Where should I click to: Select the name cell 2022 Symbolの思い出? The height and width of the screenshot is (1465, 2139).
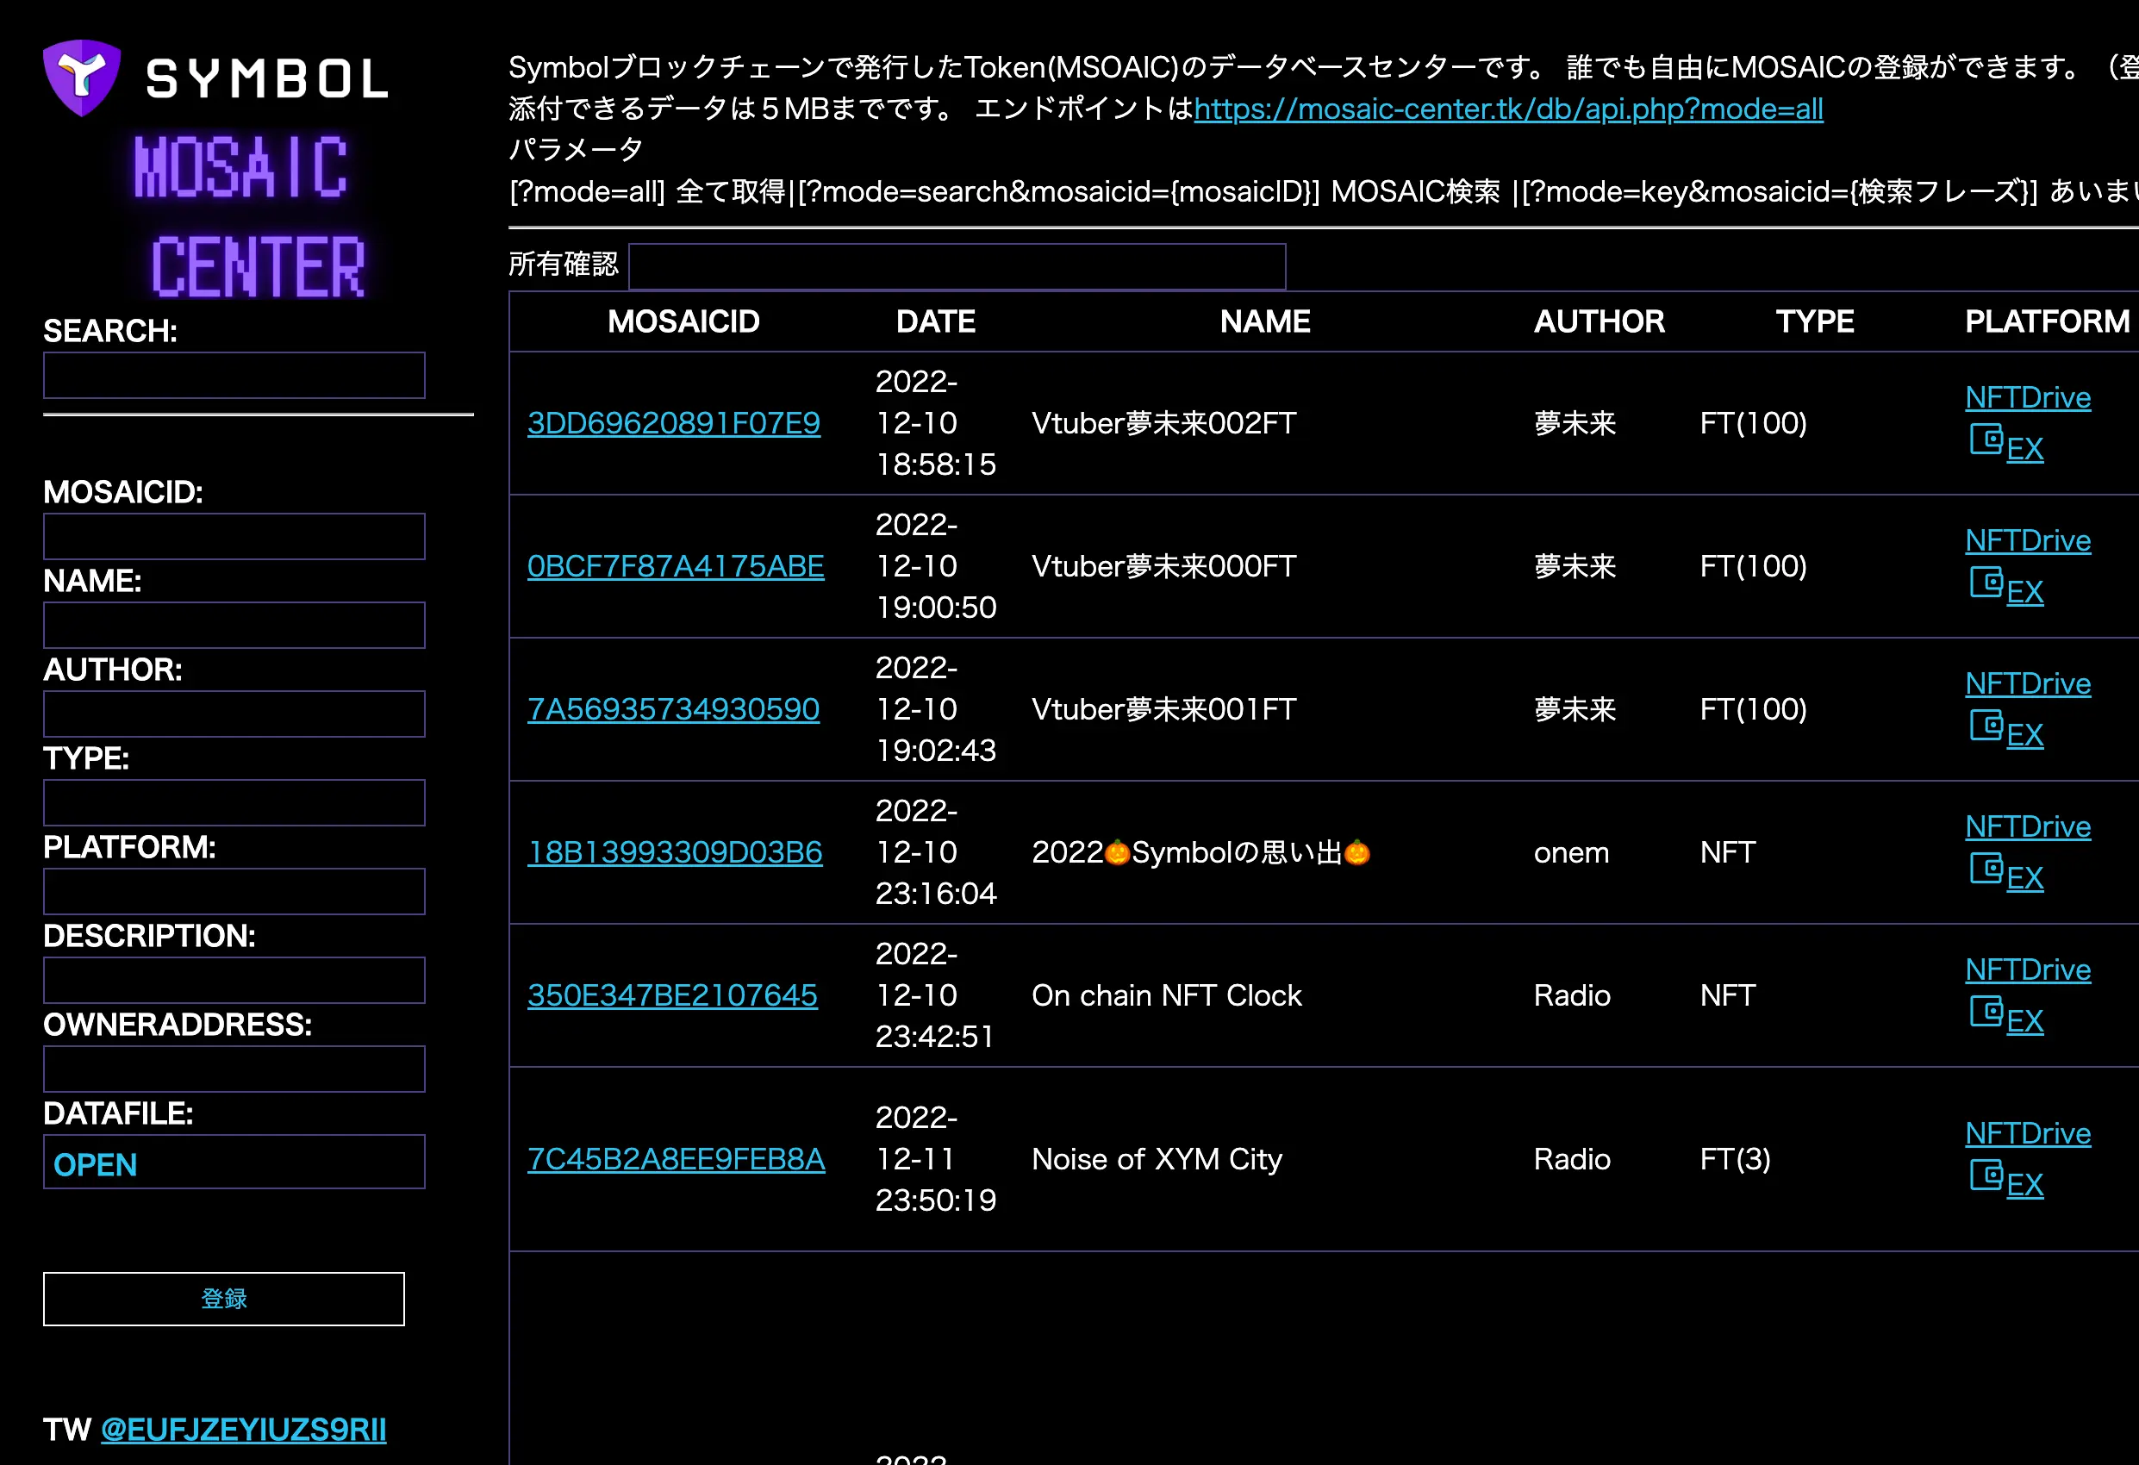[1201, 852]
